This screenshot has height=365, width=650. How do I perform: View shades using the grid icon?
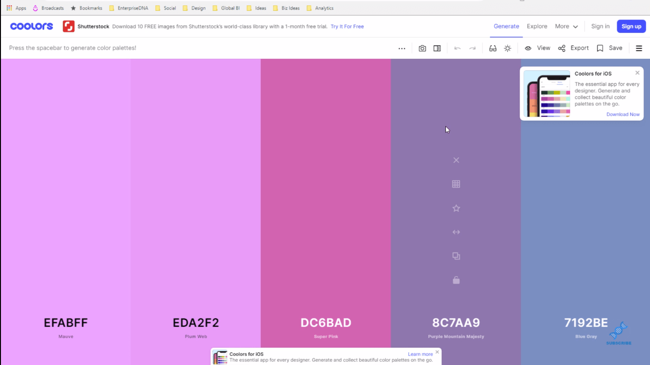coord(456,184)
